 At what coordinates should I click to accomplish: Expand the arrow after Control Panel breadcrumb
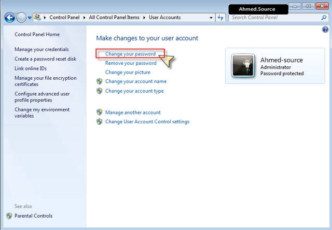point(84,18)
